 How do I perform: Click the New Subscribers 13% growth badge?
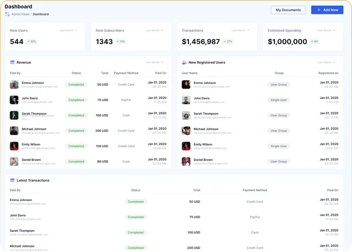(x=121, y=41)
